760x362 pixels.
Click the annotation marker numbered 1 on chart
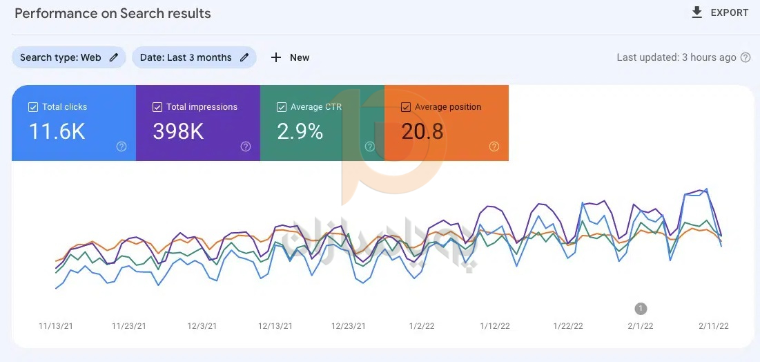click(641, 309)
